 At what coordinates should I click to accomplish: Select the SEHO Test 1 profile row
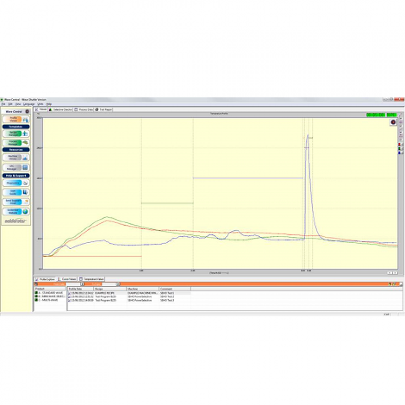click(x=129, y=293)
